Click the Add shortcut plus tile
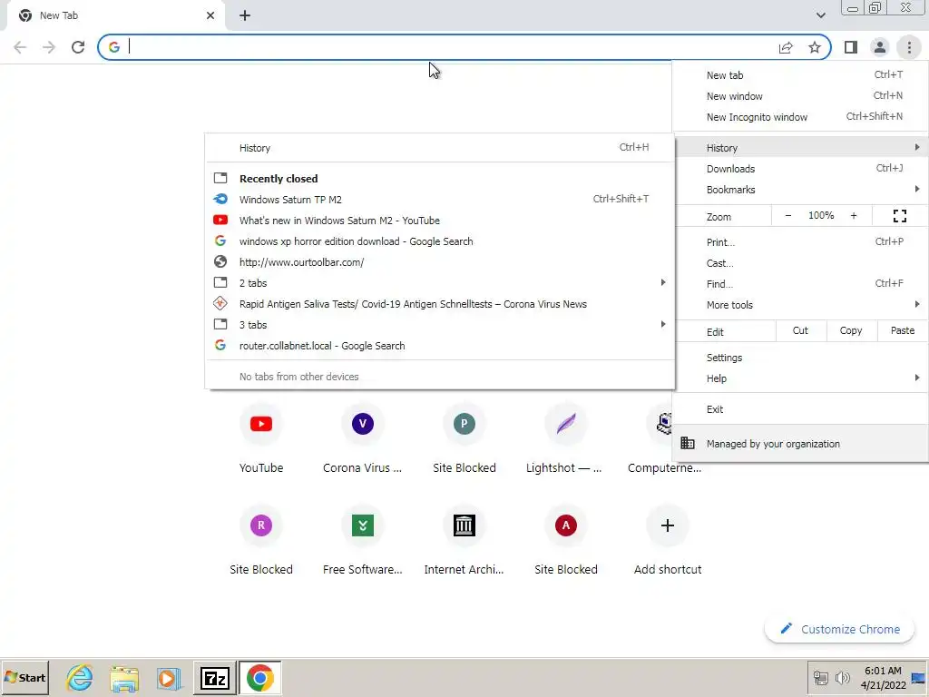 (668, 539)
